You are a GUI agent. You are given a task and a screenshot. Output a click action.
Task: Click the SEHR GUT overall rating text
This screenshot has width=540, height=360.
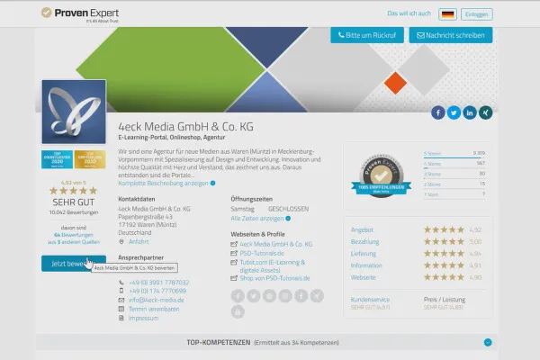pyautogui.click(x=74, y=202)
